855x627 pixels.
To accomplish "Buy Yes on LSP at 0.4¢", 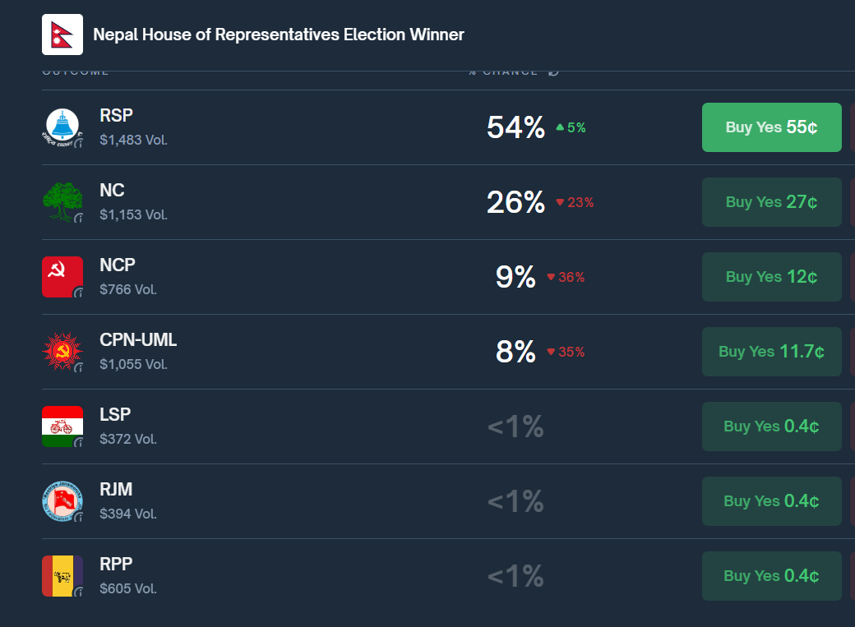I will pyautogui.click(x=771, y=426).
